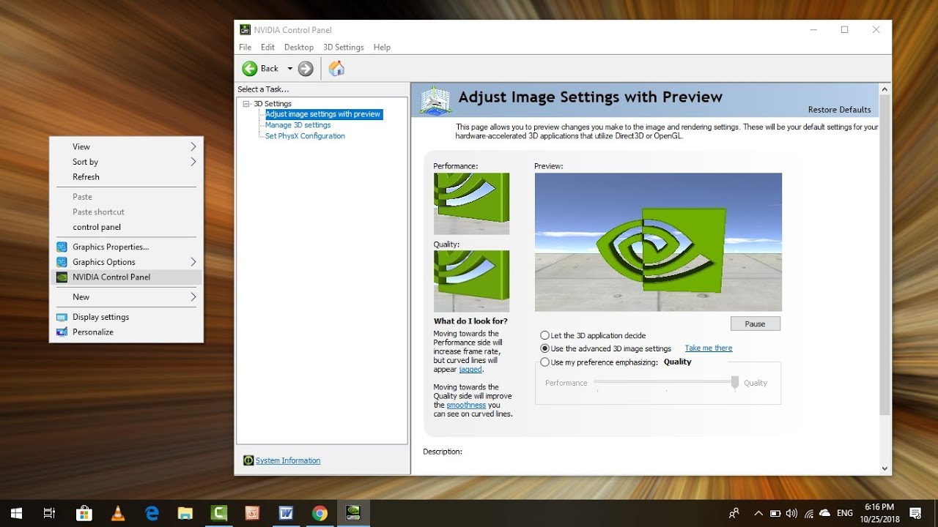Viewport: 938px width, 527px height.
Task: Open the Windows Start menu
Action: click(x=16, y=513)
